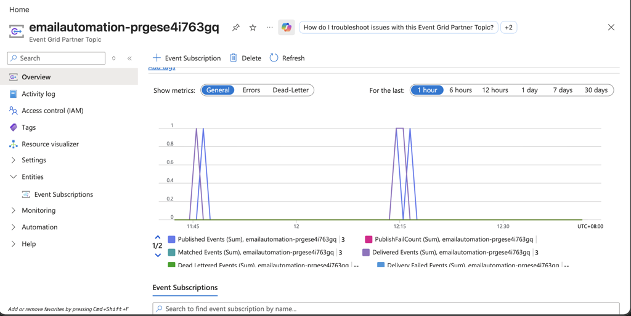Image resolution: width=631 pixels, height=316 pixels.
Task: Click the Resource visualizer hierarchy icon
Action: pos(14,144)
